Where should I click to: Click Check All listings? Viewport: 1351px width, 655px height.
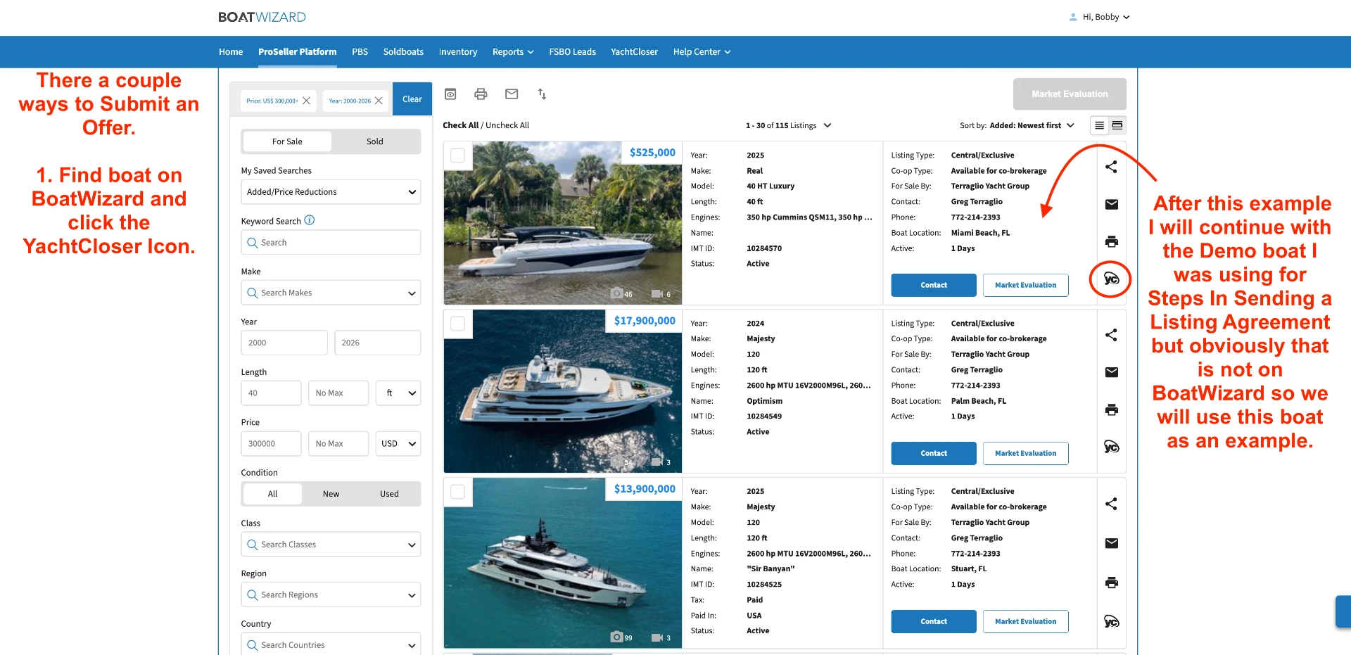(x=460, y=125)
